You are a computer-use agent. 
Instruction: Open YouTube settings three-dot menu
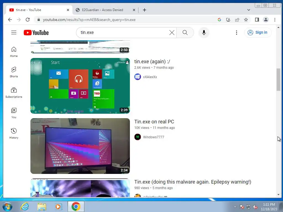click(x=237, y=33)
